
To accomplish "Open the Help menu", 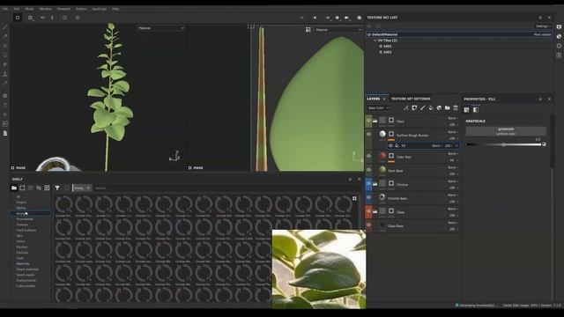I will point(115,9).
